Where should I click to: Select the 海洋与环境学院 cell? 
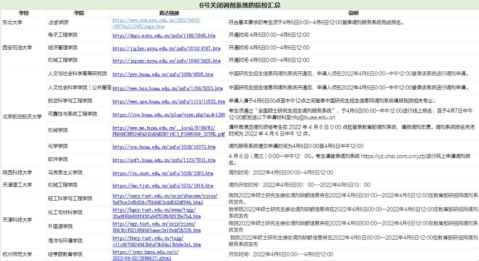[x=79, y=241]
